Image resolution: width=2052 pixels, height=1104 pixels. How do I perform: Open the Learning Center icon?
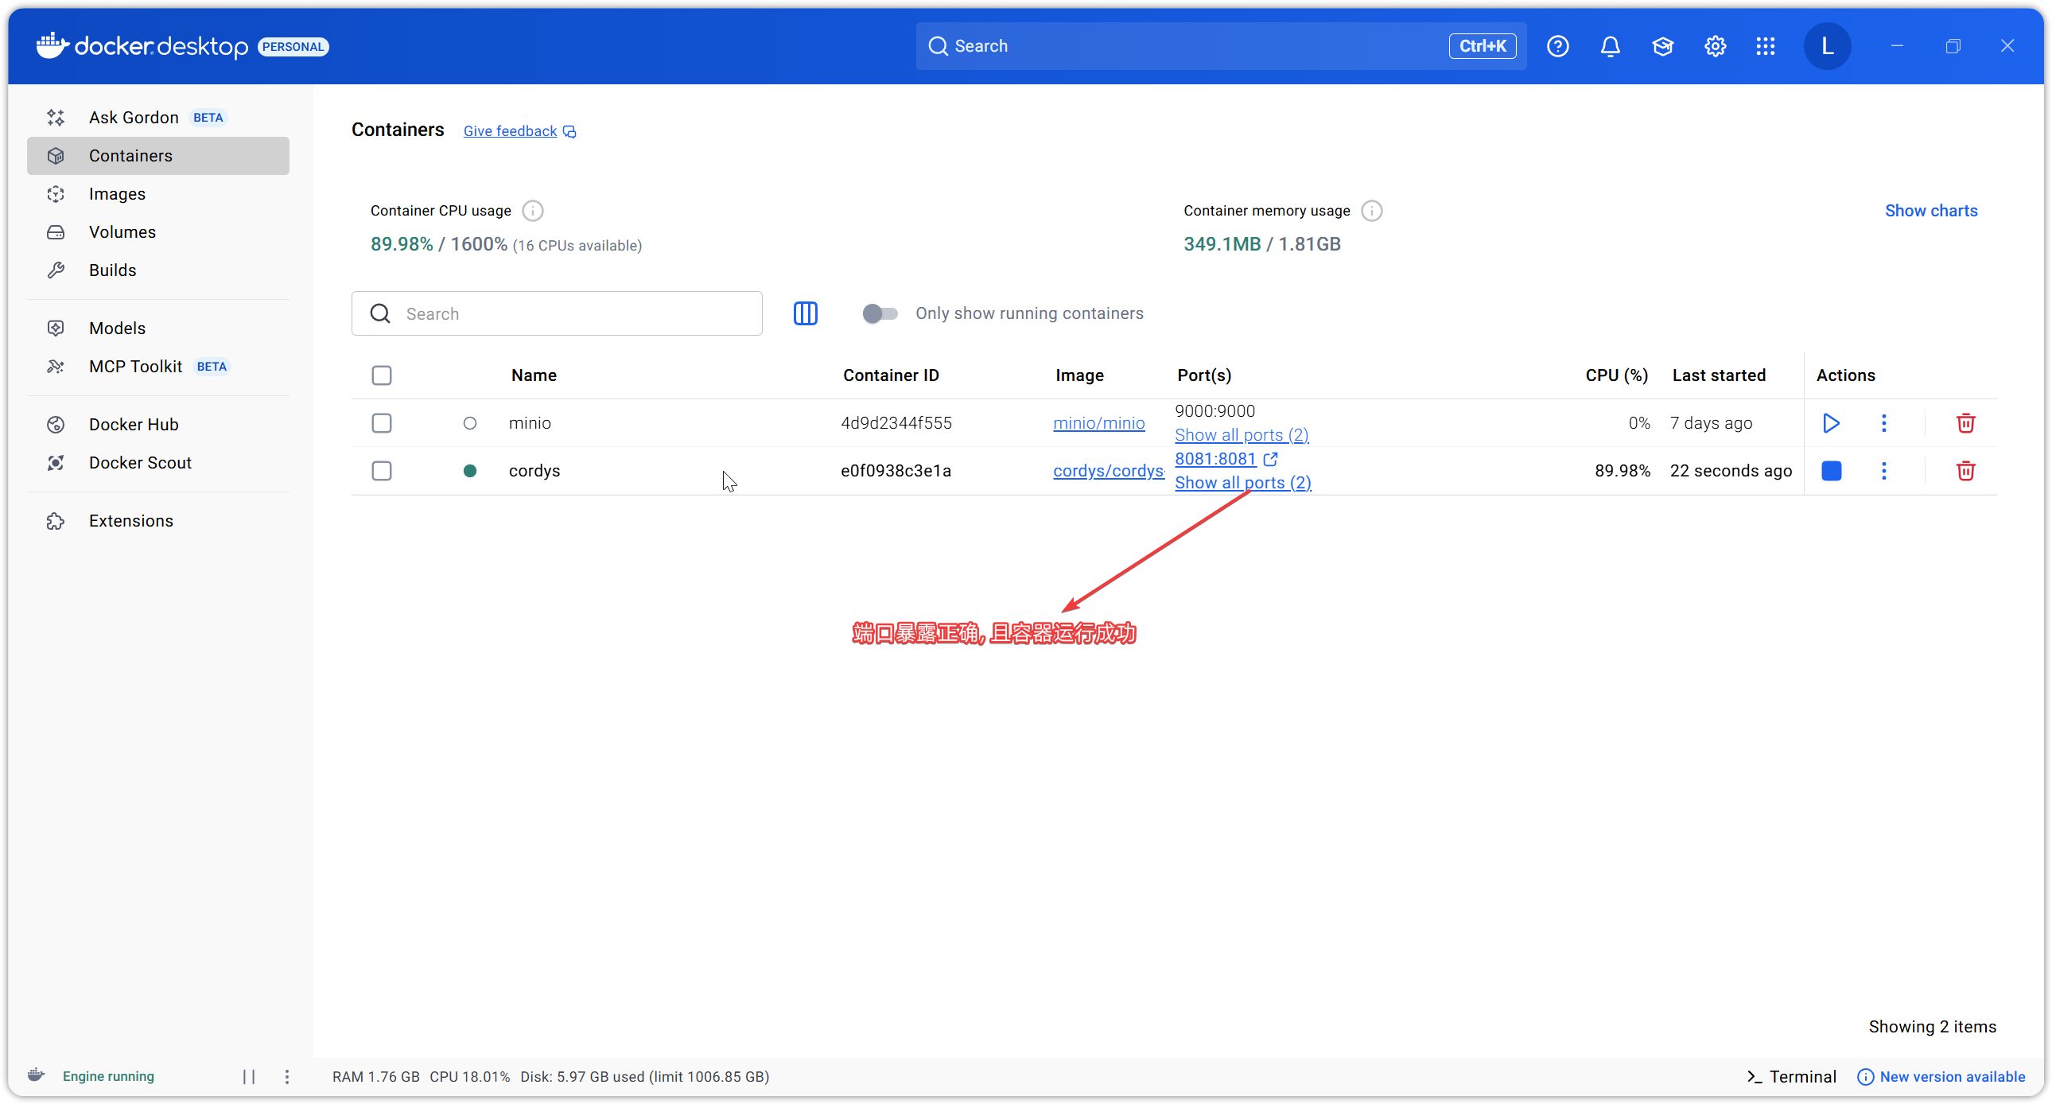[x=1662, y=46]
